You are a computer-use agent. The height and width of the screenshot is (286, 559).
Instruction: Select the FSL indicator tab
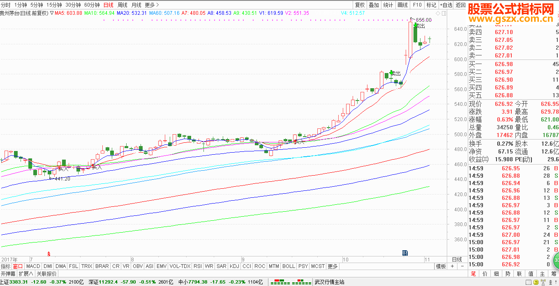tap(74, 266)
